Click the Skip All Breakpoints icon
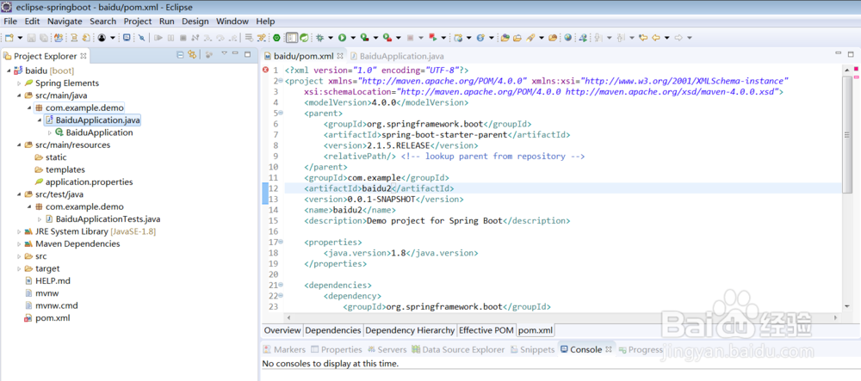Viewport: 861px width, 381px height. pyautogui.click(x=142, y=37)
